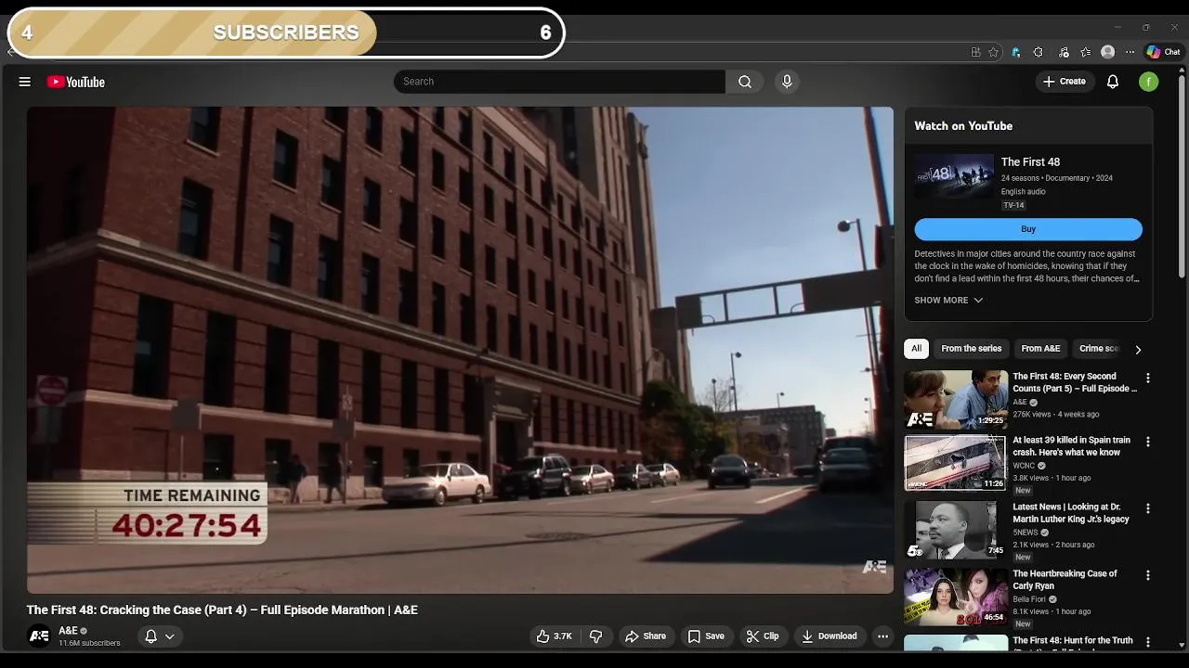This screenshot has width=1189, height=668.
Task: Open The First 48 series thumbnail
Action: tap(954, 176)
